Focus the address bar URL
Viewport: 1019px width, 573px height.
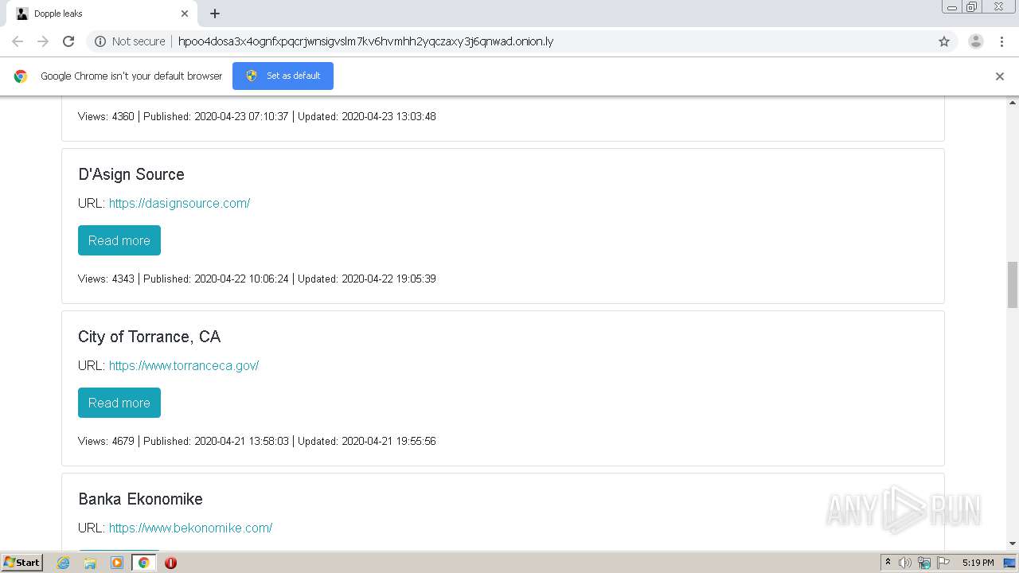click(x=365, y=41)
